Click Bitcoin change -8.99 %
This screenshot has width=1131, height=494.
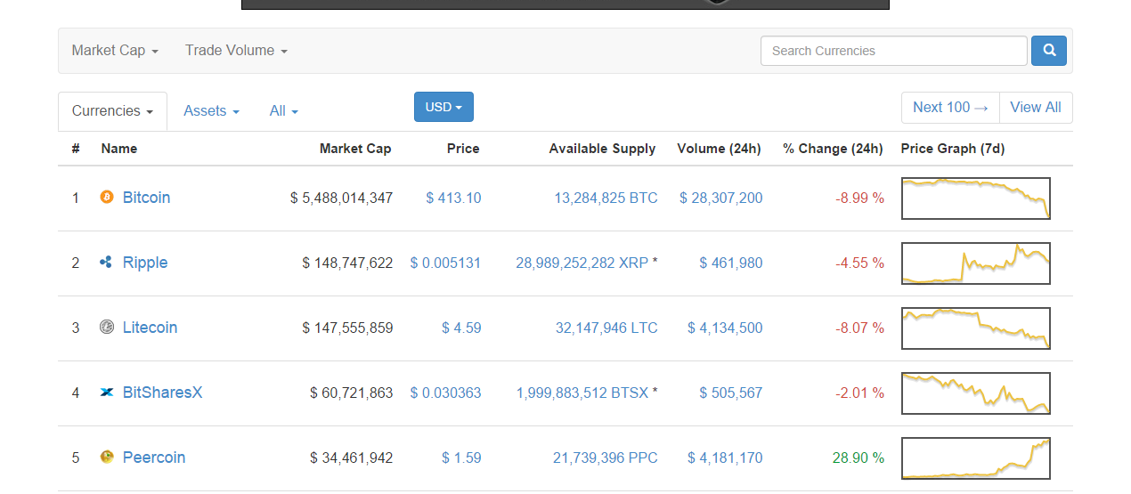860,198
